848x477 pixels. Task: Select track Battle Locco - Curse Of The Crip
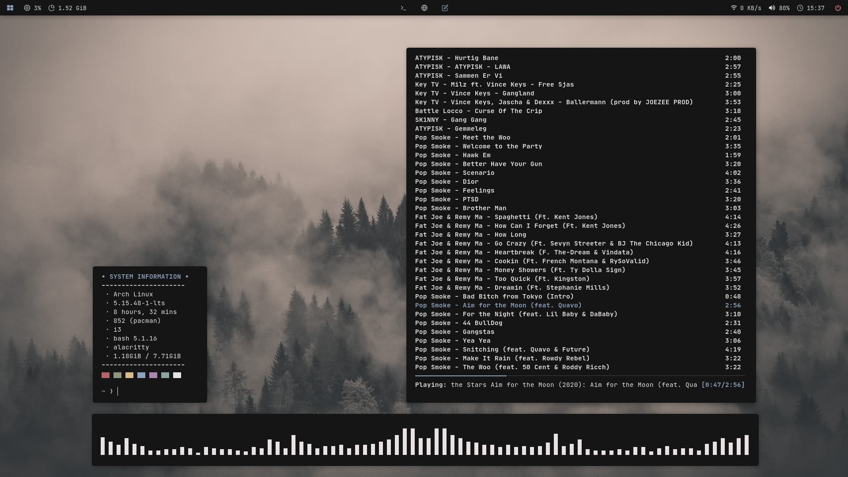(578, 111)
